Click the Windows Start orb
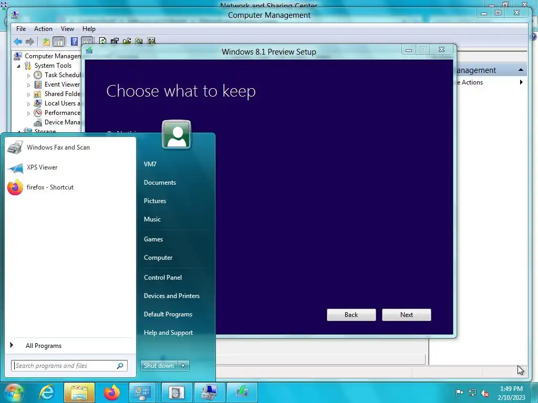The image size is (538, 403). (x=13, y=393)
